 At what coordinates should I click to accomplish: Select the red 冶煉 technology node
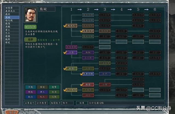pos(105,84)
